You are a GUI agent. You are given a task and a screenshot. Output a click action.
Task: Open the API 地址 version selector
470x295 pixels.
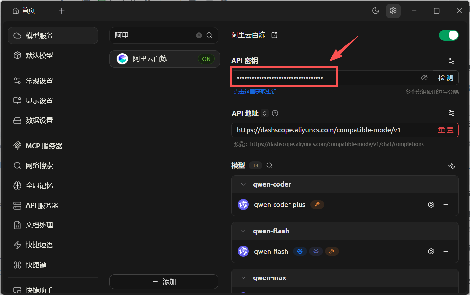coord(265,113)
